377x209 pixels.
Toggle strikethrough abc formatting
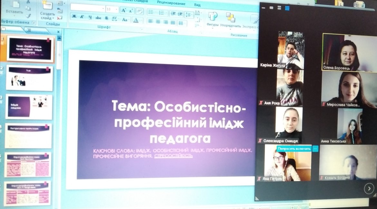pos(98,17)
